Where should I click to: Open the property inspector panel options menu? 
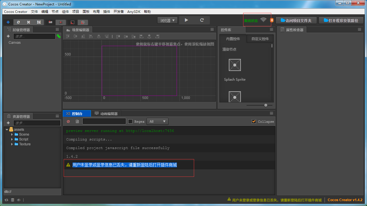point(360,29)
